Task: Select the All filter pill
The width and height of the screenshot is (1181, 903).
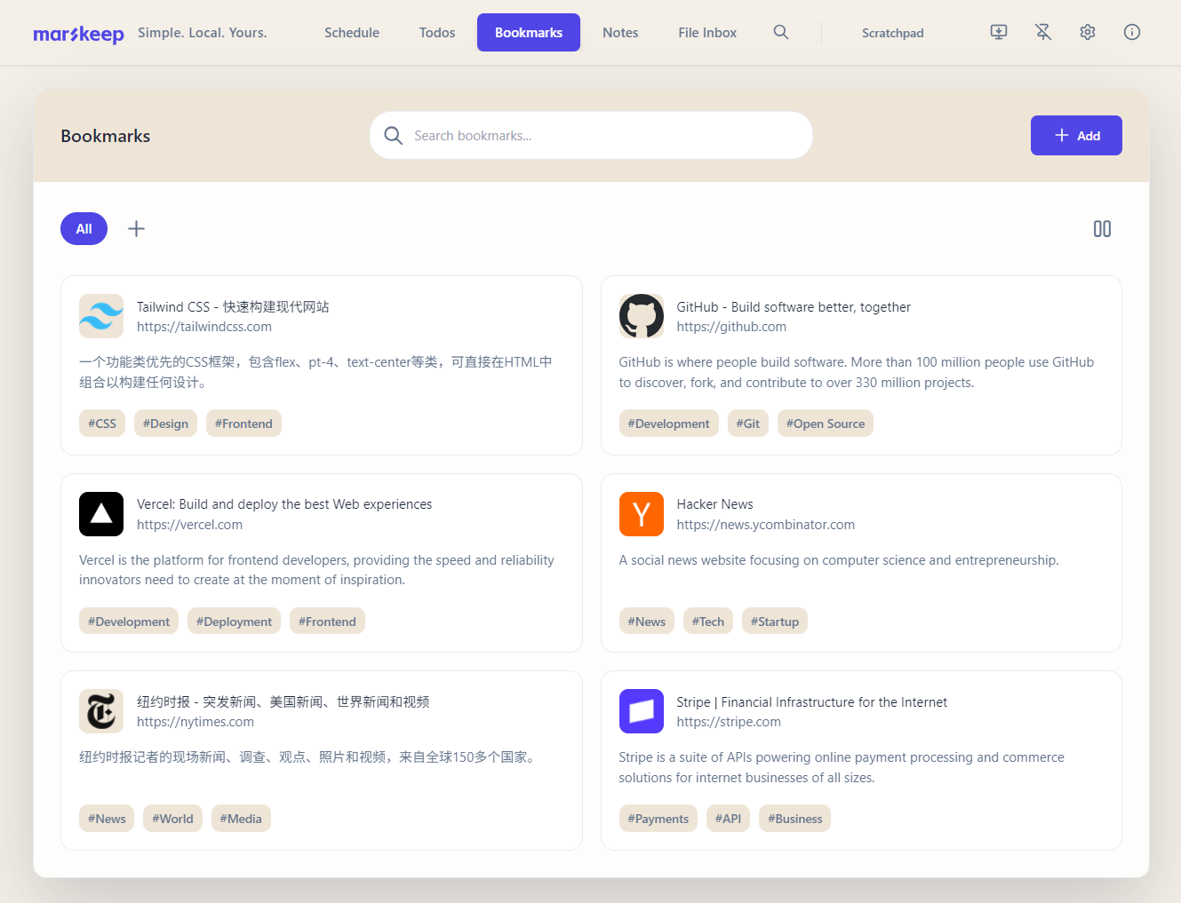Action: (84, 229)
